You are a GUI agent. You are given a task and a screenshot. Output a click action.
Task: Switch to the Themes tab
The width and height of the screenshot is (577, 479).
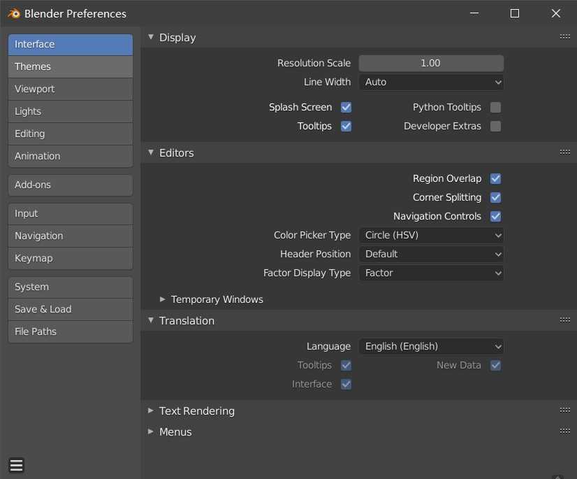[x=71, y=66]
